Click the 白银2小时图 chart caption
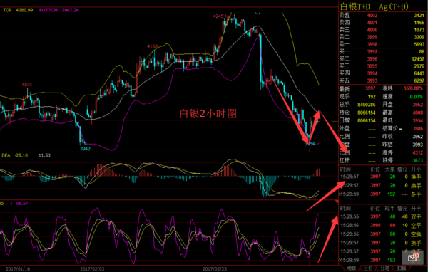 click(208, 114)
